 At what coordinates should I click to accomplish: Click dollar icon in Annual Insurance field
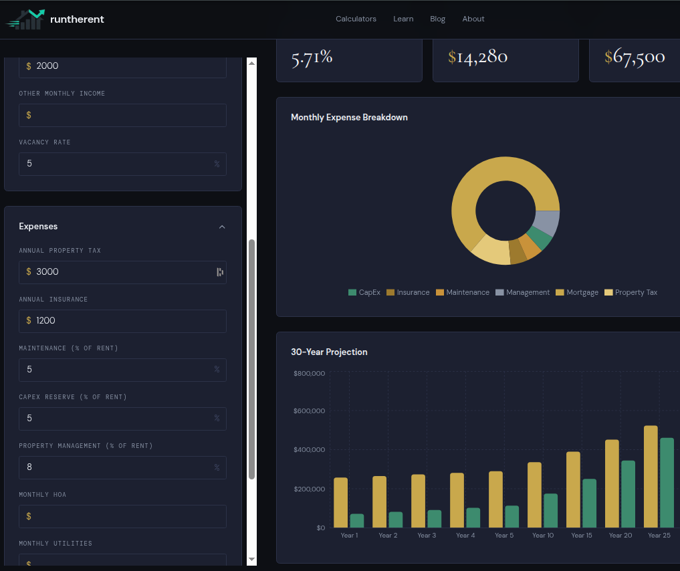click(27, 320)
